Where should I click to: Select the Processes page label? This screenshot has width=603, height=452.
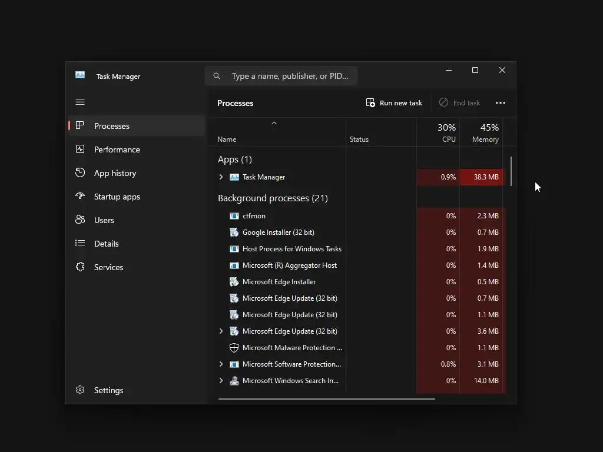tap(111, 126)
